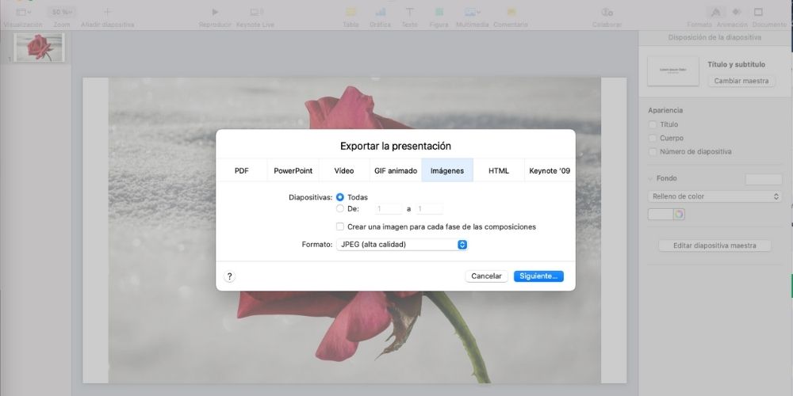Viewport: 793px width, 396px height.
Task: Open the color wheel picker icon
Action: [x=679, y=214]
